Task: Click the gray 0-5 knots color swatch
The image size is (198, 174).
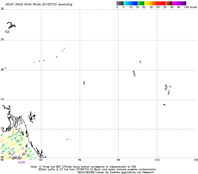Action: [120, 3]
